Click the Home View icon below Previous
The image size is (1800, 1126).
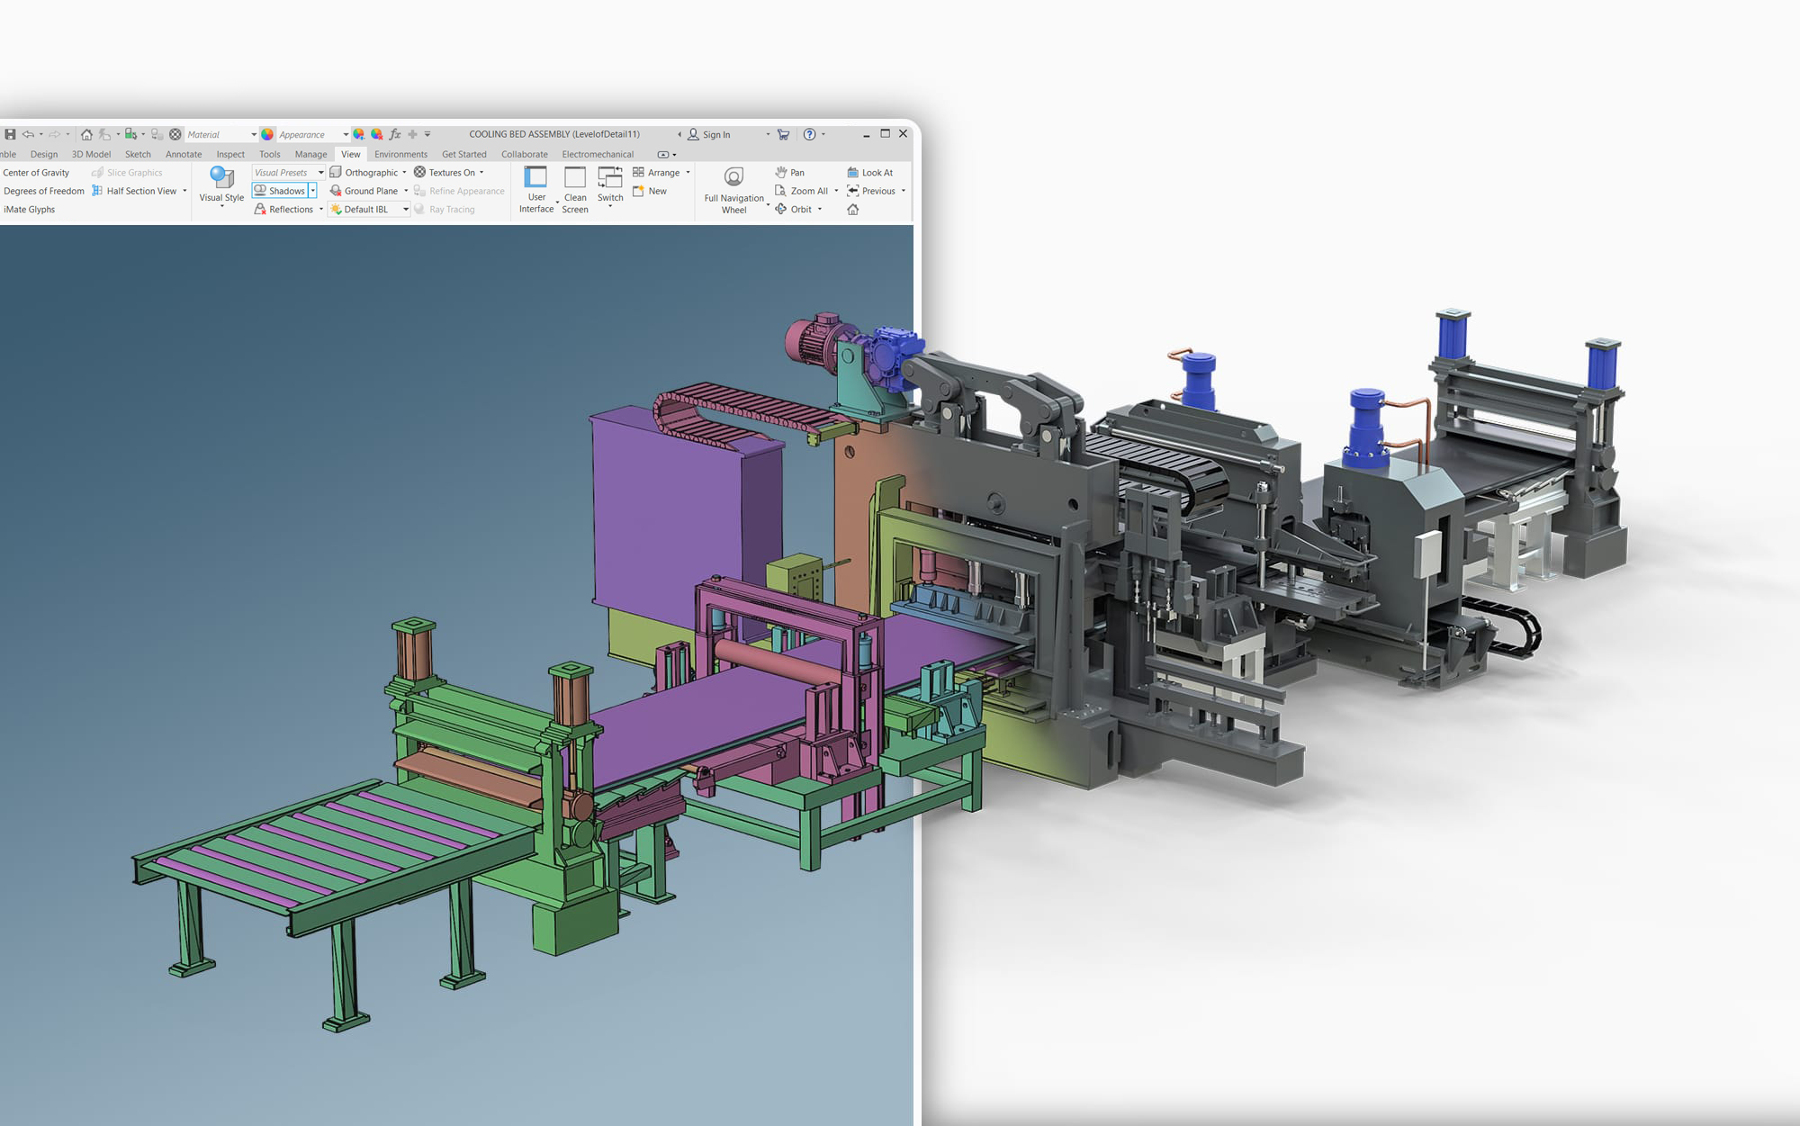pyautogui.click(x=853, y=210)
